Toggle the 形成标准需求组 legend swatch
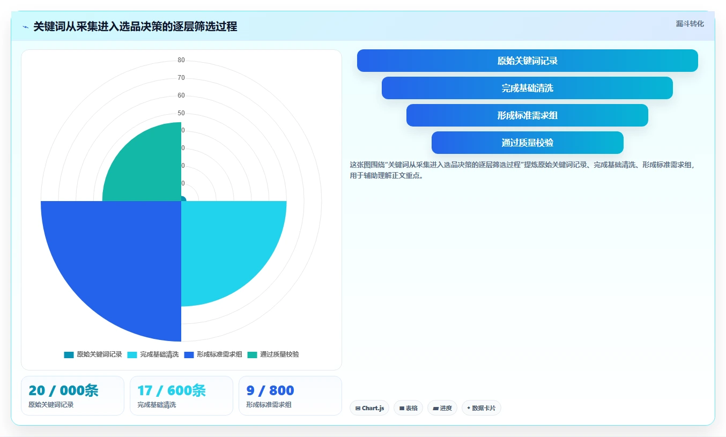Image resolution: width=726 pixels, height=437 pixels. coord(189,354)
